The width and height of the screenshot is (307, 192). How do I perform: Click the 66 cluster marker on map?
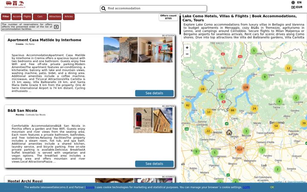232,111
